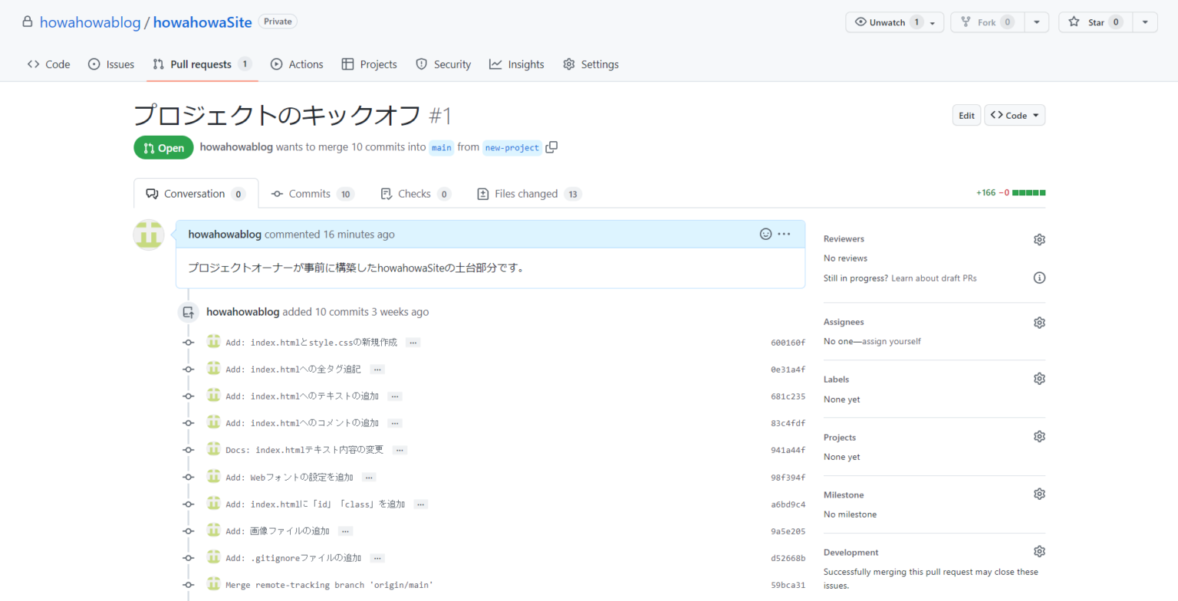Expand the 画像ファイルの追加 commit description
The image size is (1178, 601).
(345, 531)
